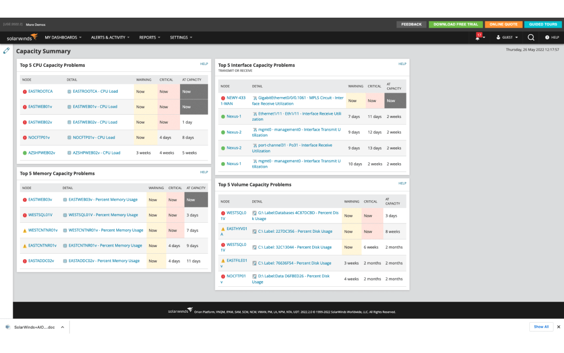
Task: Click Show All in downloads bar
Action: [x=541, y=327]
